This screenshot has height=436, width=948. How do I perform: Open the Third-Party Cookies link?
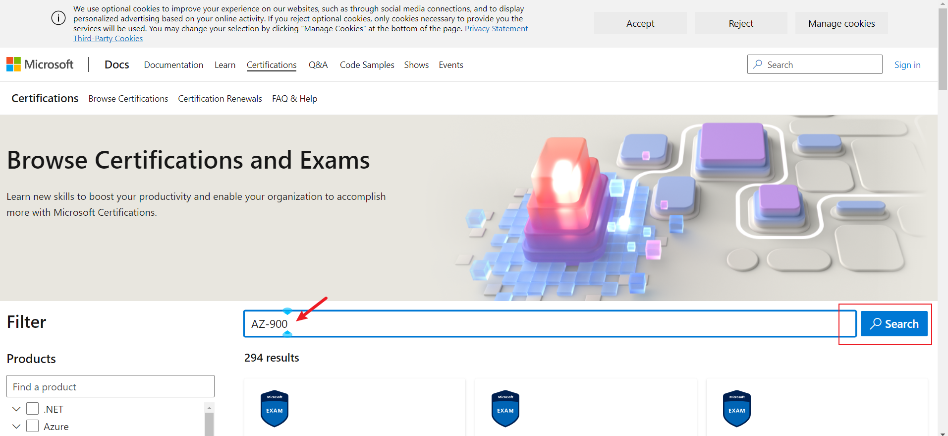coord(108,39)
